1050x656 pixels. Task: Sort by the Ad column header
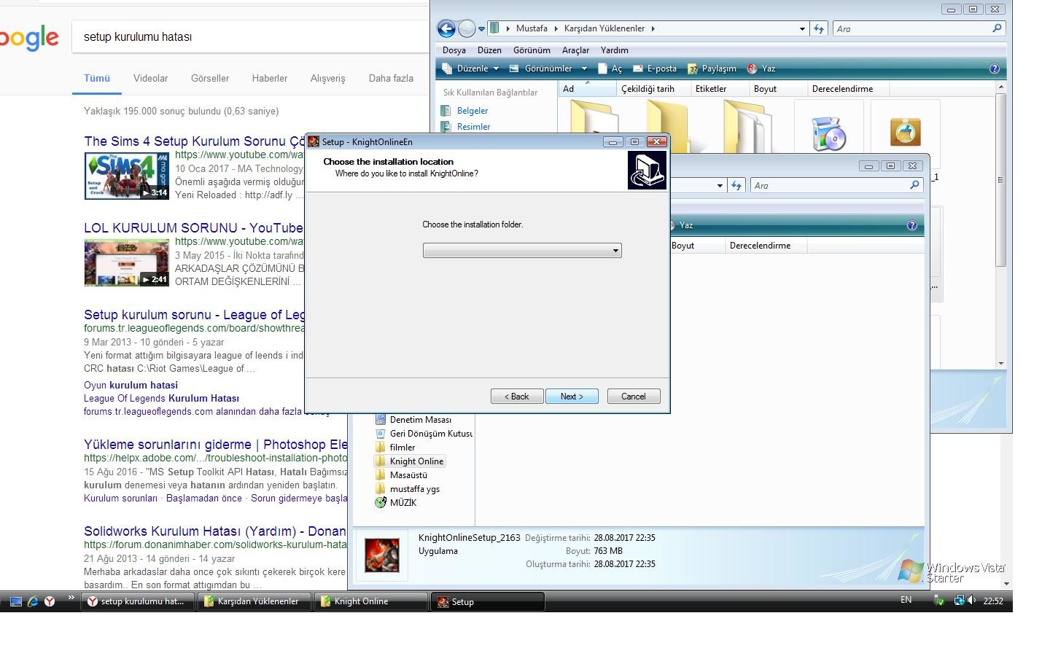(588, 89)
